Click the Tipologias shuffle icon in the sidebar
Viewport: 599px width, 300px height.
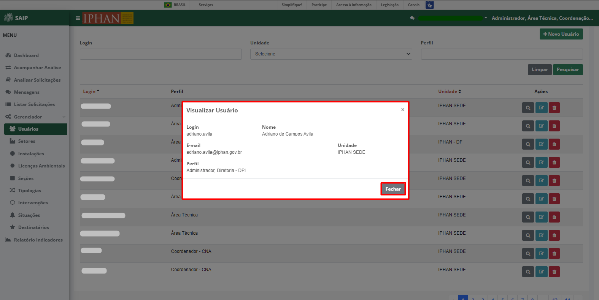[13, 190]
